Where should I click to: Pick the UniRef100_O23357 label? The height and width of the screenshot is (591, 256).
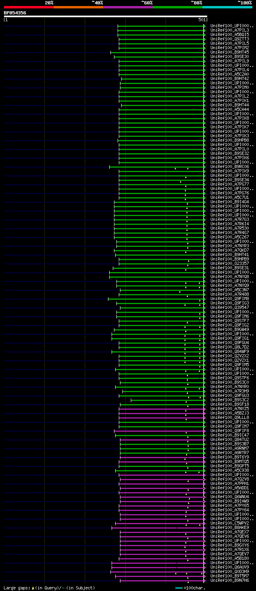pos(230,263)
